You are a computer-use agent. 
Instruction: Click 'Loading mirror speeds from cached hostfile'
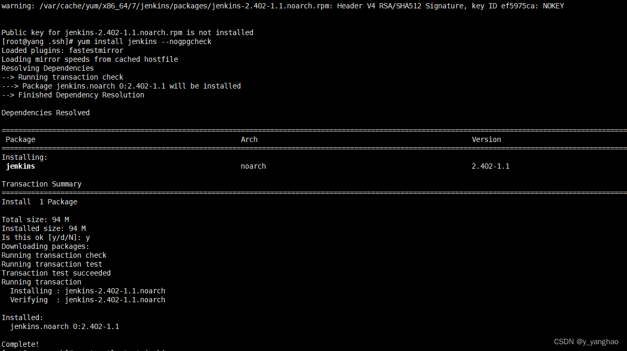[x=90, y=60]
